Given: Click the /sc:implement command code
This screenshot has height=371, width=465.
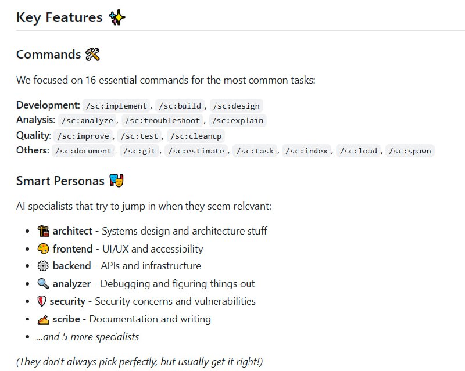Looking at the screenshot, I should click(x=116, y=106).
